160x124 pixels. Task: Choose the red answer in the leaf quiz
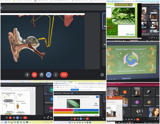[63, 110]
